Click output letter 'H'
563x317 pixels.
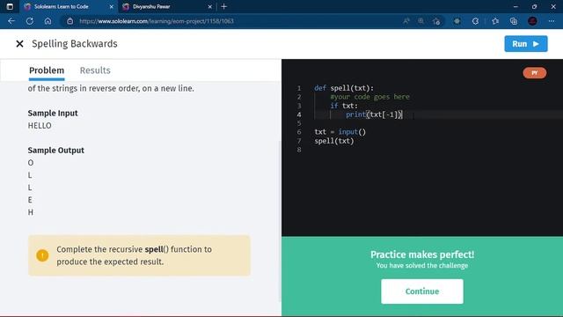(x=31, y=212)
